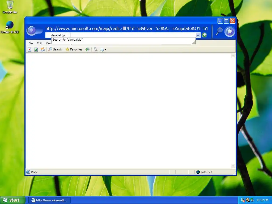Viewport: 272px width, 204px height.
Task: Click the Safely Remove Hardware tray icon
Action: (252, 200)
